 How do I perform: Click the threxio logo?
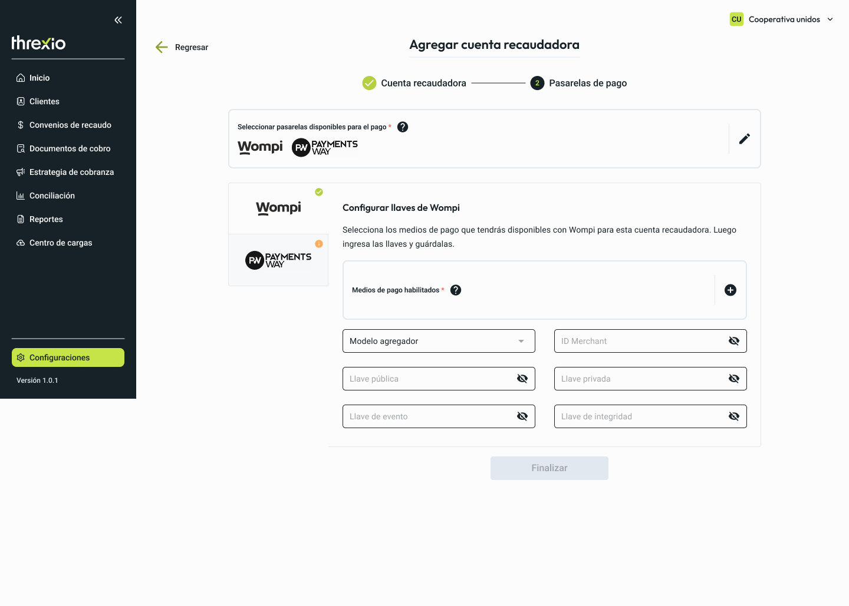(38, 43)
